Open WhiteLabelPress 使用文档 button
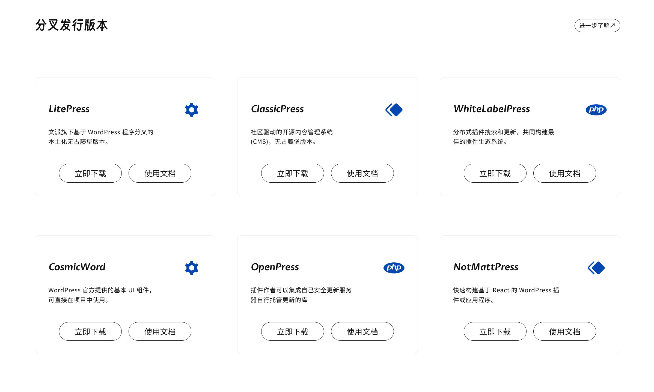The height and width of the screenshot is (392, 654). [564, 173]
